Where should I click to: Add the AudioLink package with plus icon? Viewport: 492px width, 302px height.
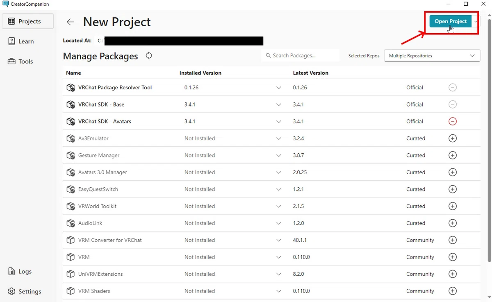point(453,223)
